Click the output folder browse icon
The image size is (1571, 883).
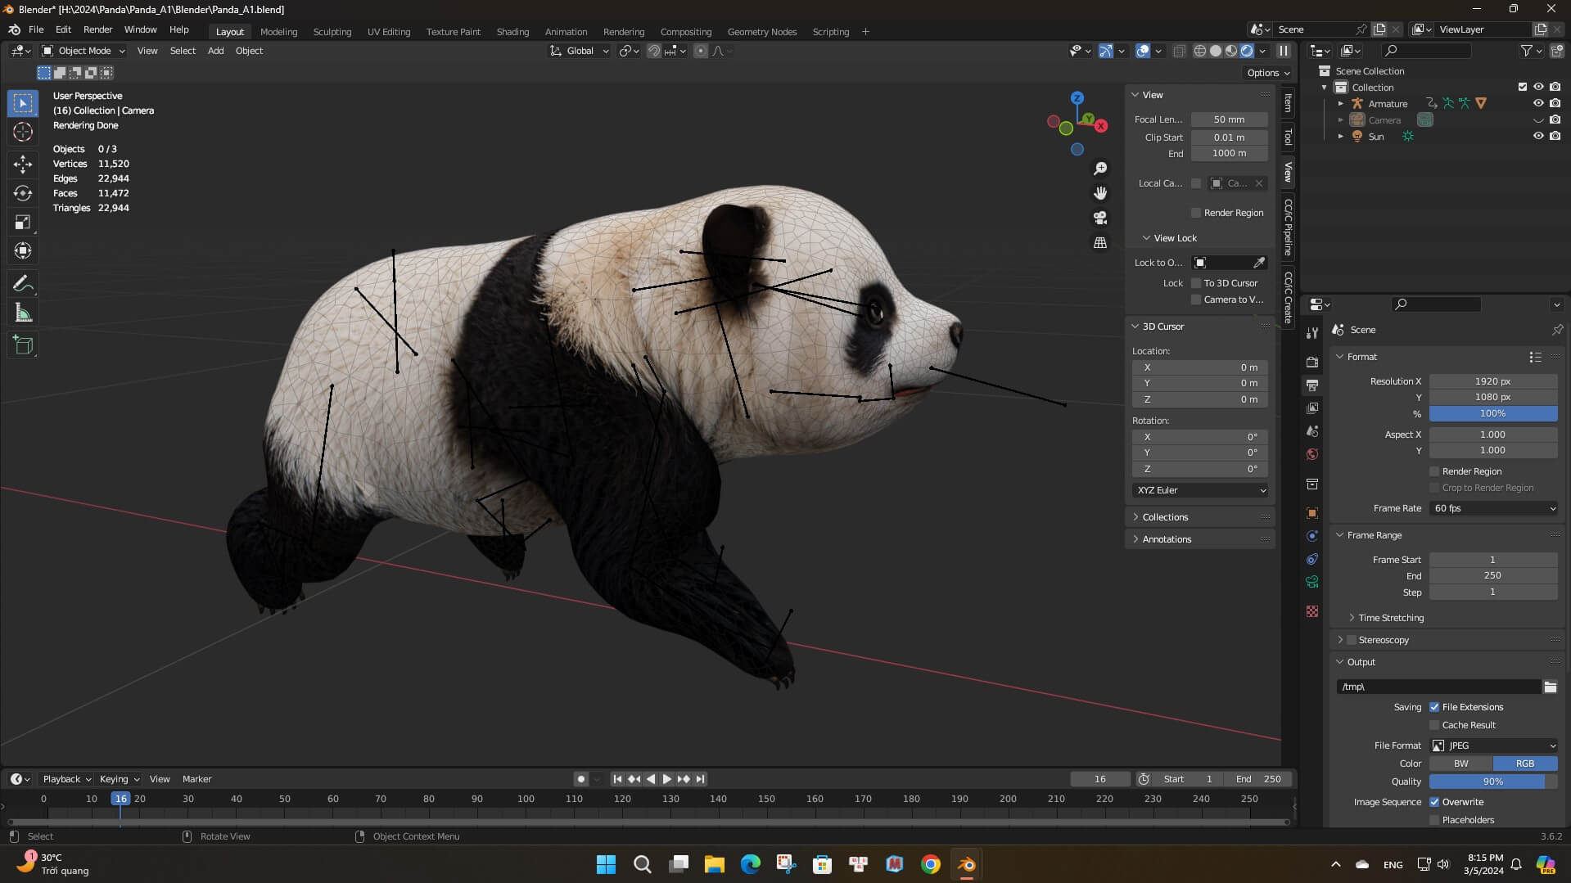click(1551, 687)
